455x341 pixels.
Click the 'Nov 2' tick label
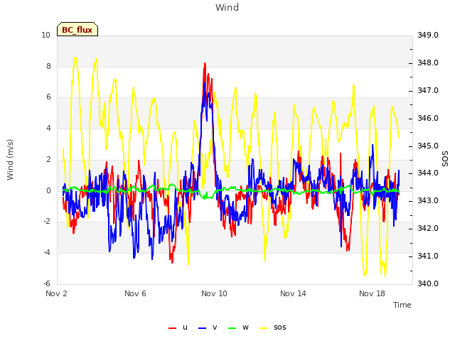click(x=56, y=293)
